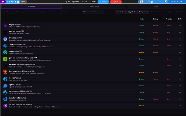Switch to the System KUHBS tab
Viewport: 186px width, 116px height.
[x=94, y=6]
